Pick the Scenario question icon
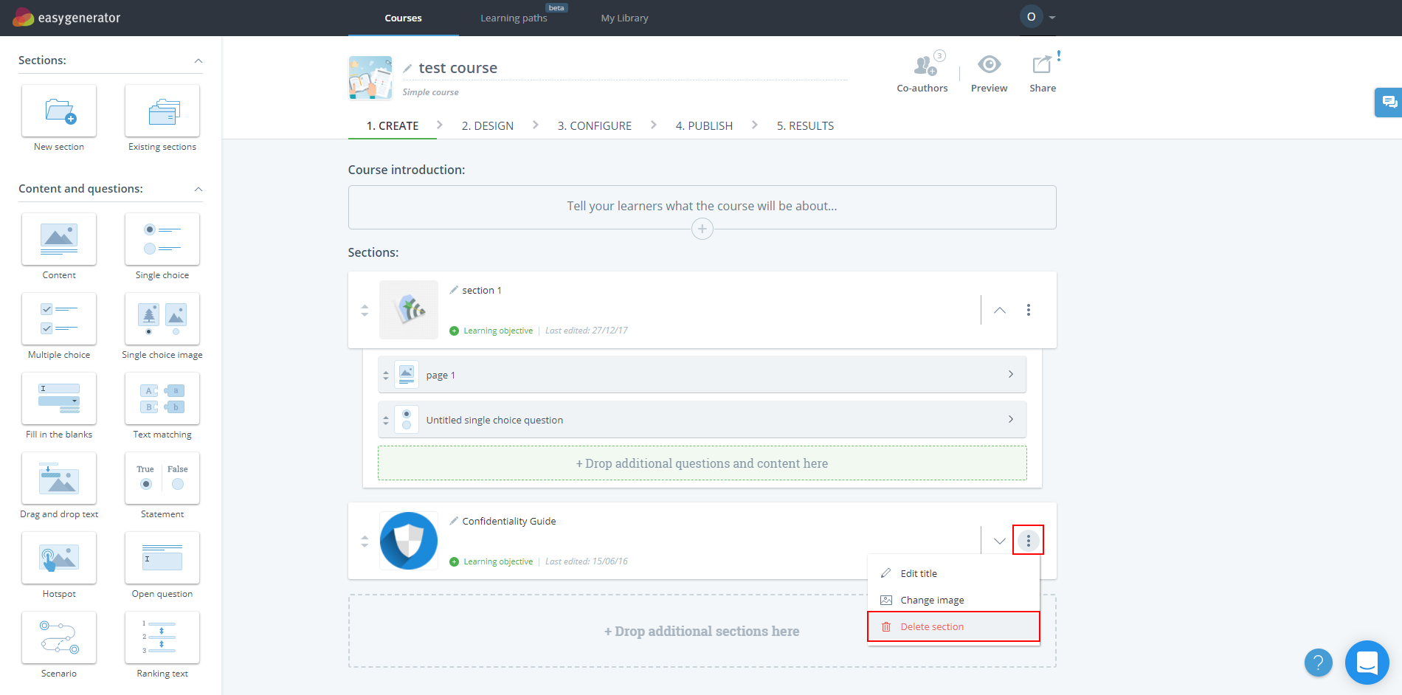The height and width of the screenshot is (695, 1402). point(59,637)
